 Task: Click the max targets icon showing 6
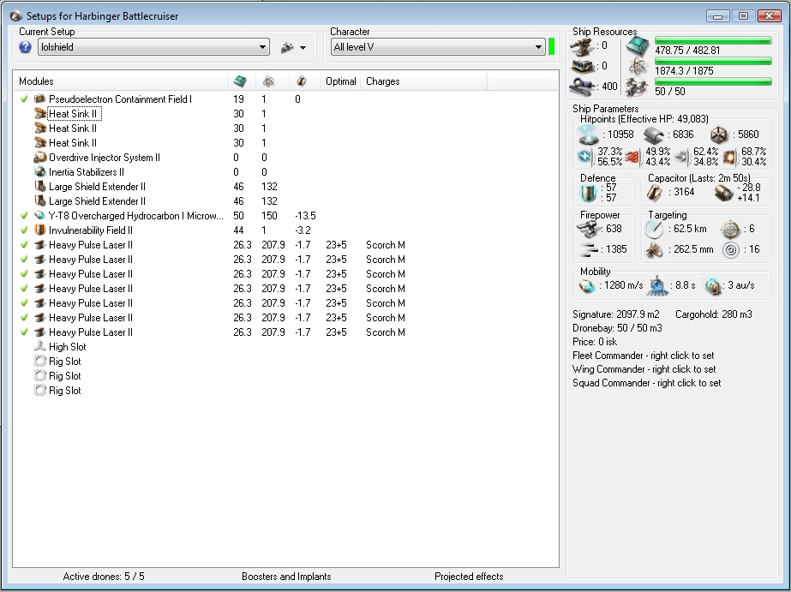click(730, 229)
